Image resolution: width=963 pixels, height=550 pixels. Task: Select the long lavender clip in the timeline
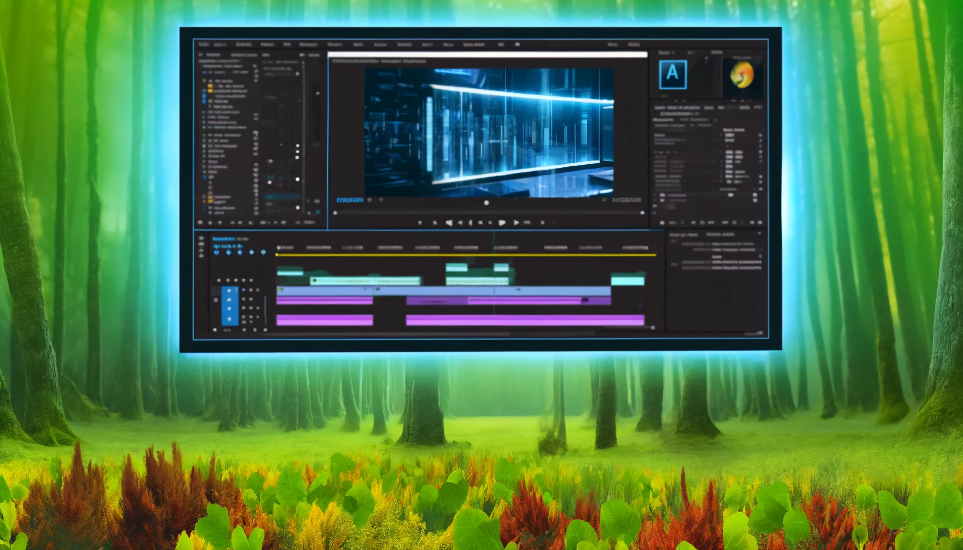[443, 291]
